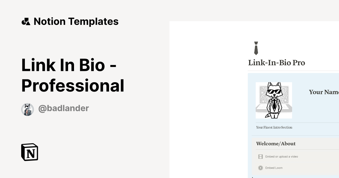Click the 'Welcome/About' section heading
Screen dimensions: 339x178
[x=276, y=144]
